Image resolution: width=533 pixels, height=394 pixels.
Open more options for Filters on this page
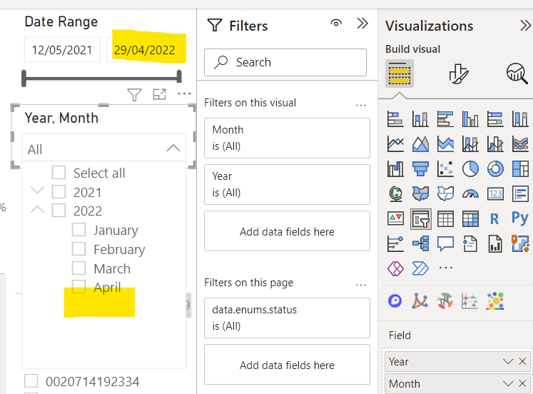click(x=361, y=285)
